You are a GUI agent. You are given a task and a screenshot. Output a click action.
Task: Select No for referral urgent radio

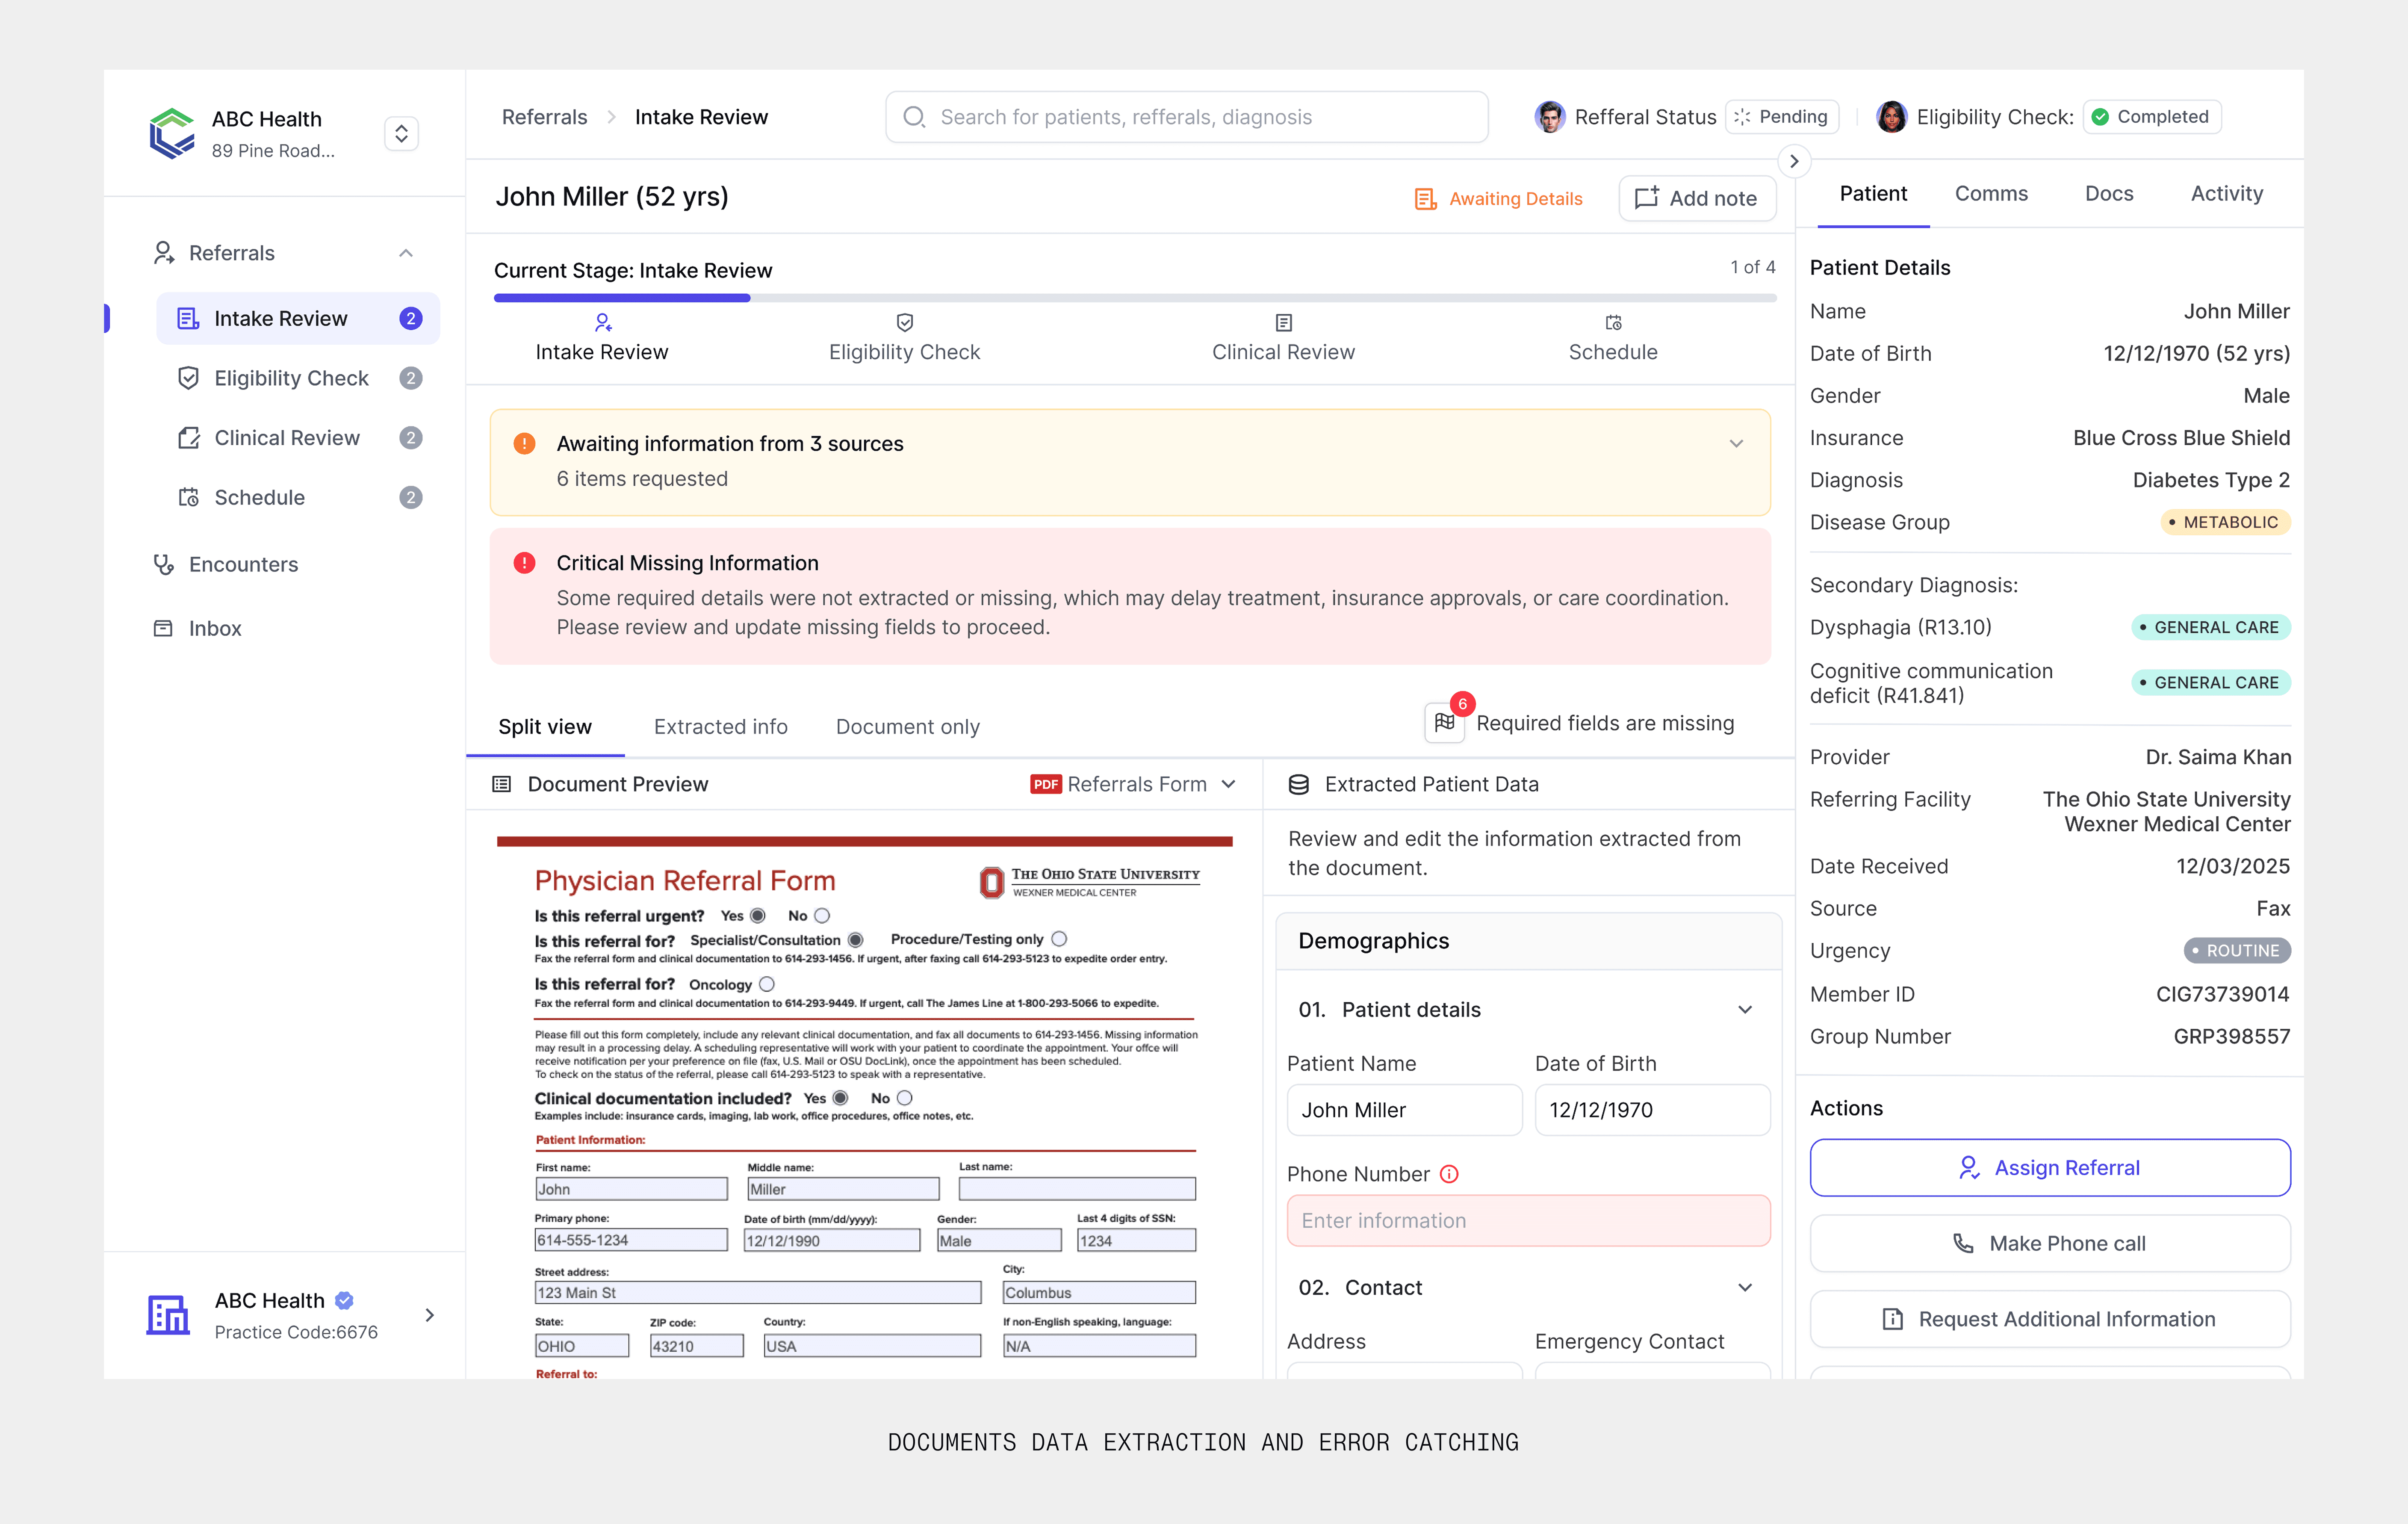[822, 916]
